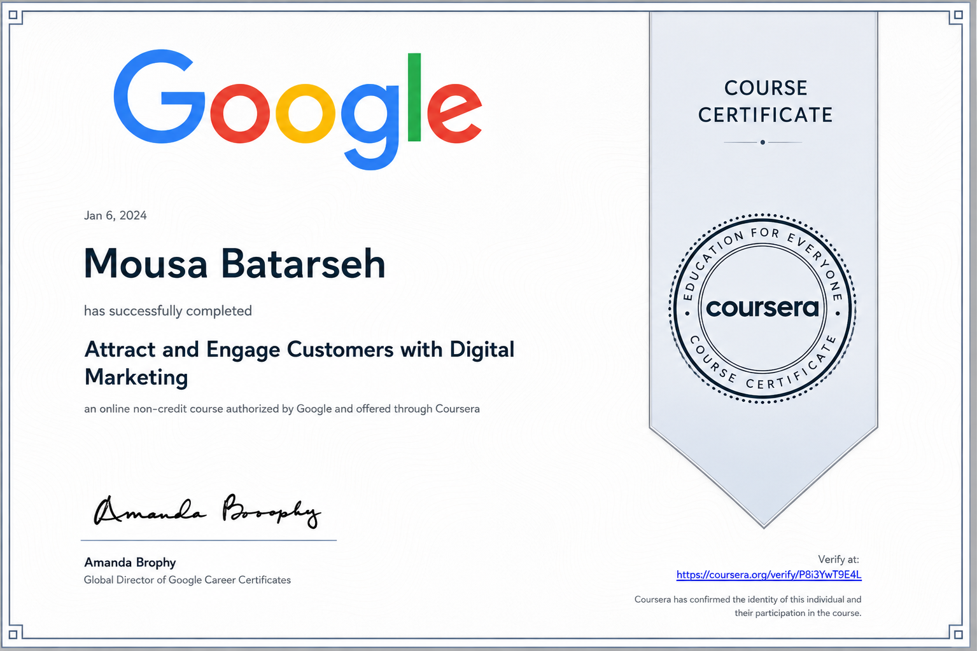Screen dimensions: 977x651
Task: Click the COURSE CERTIFICATE heading
Action: 766,101
